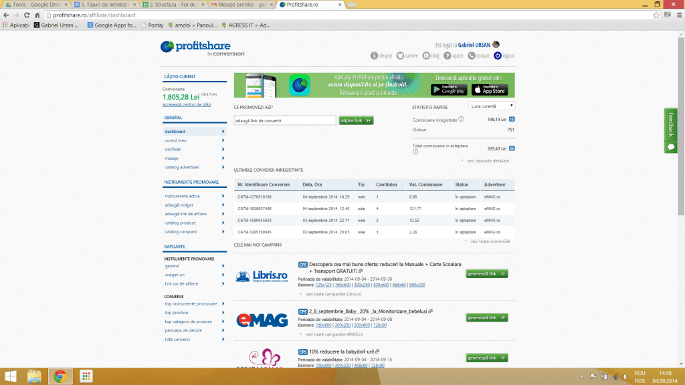Open apps grid icon in taskbar
The image size is (685, 385).
[x=86, y=376]
